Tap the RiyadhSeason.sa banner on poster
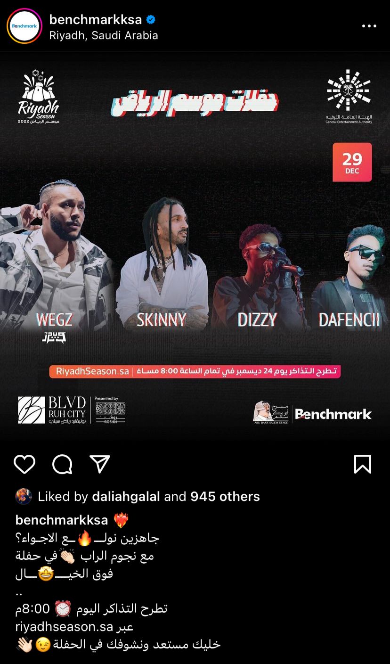This screenshot has height=664, width=390. (x=195, y=371)
